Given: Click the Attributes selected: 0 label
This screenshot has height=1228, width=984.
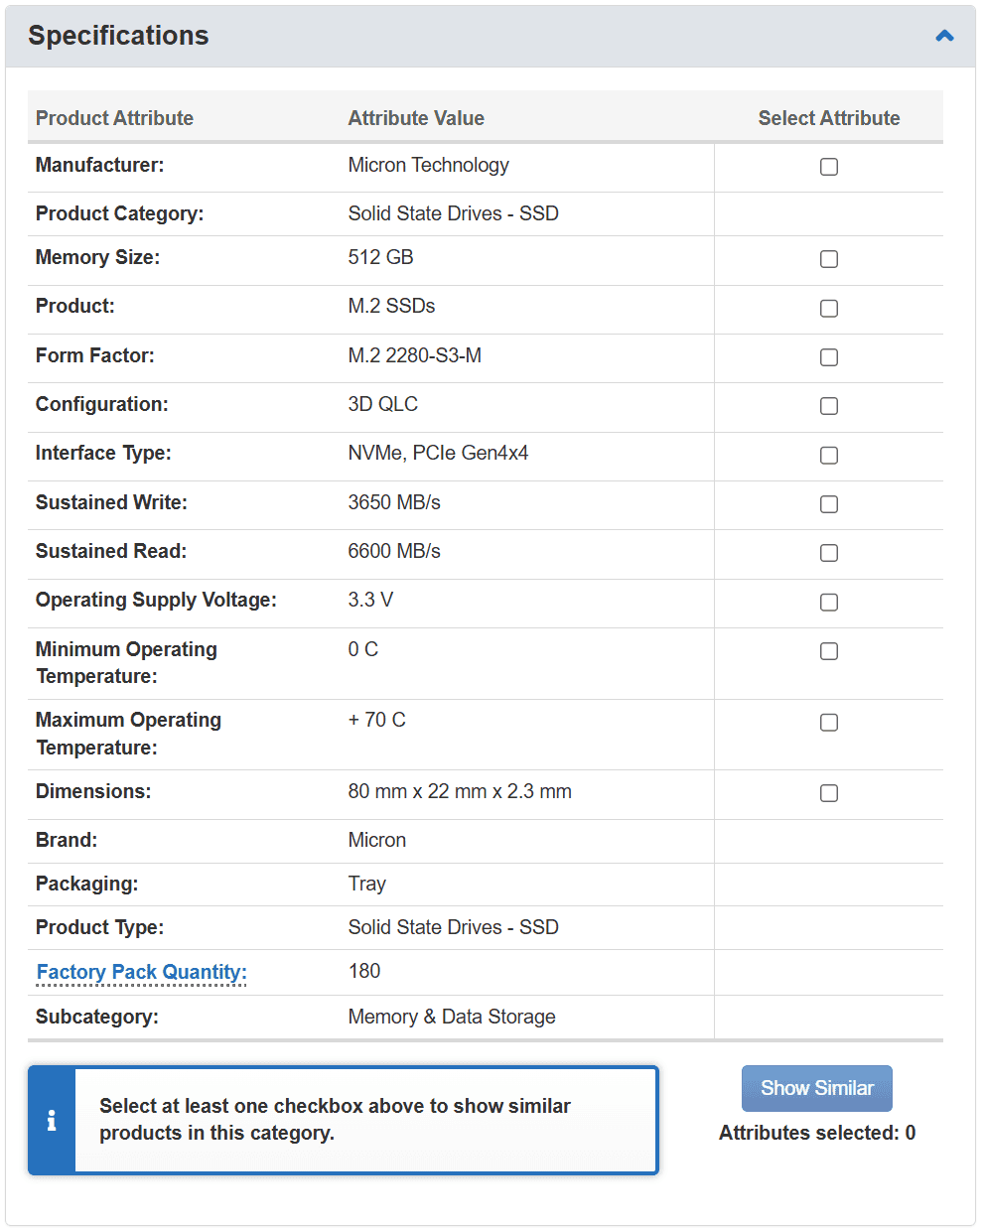Looking at the screenshot, I should (817, 1133).
